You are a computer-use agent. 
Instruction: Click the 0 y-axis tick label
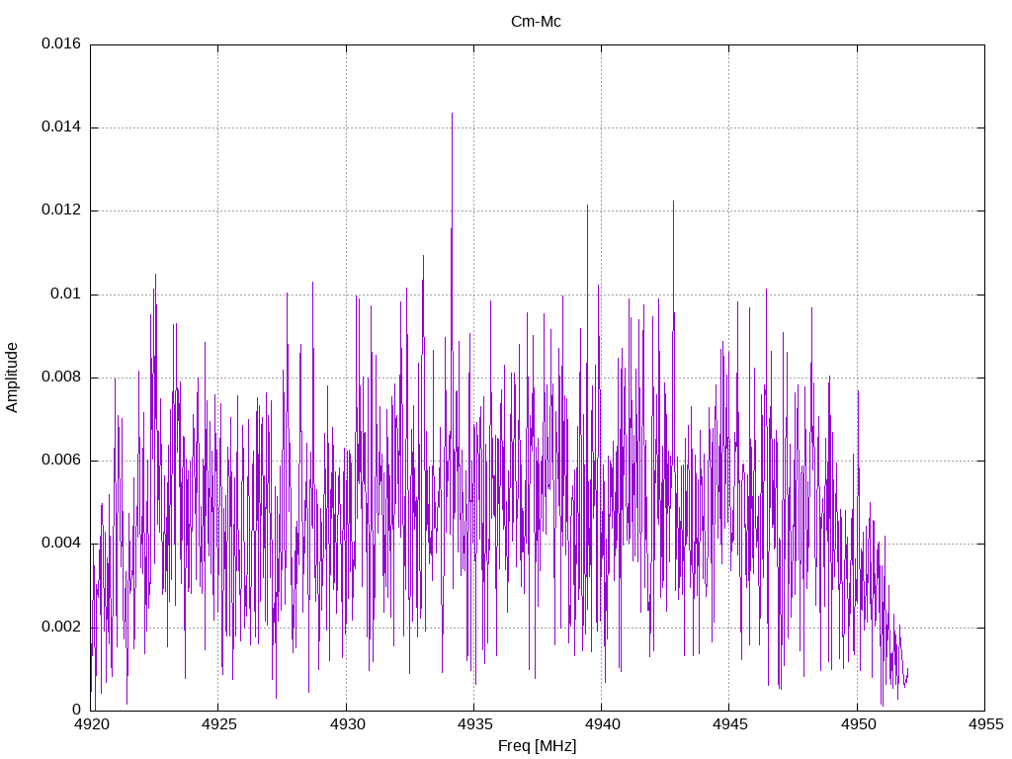77,710
